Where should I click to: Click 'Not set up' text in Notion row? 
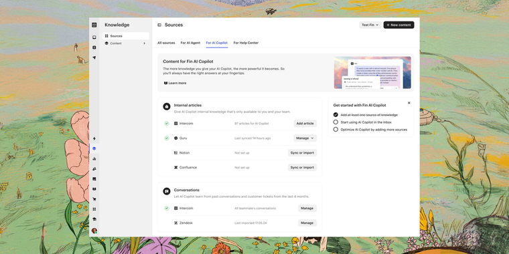(x=242, y=152)
